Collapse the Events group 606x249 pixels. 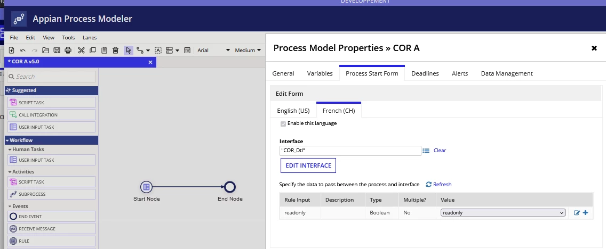pos(18,206)
